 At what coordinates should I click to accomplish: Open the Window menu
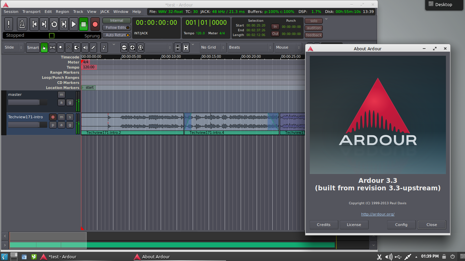[121, 12]
